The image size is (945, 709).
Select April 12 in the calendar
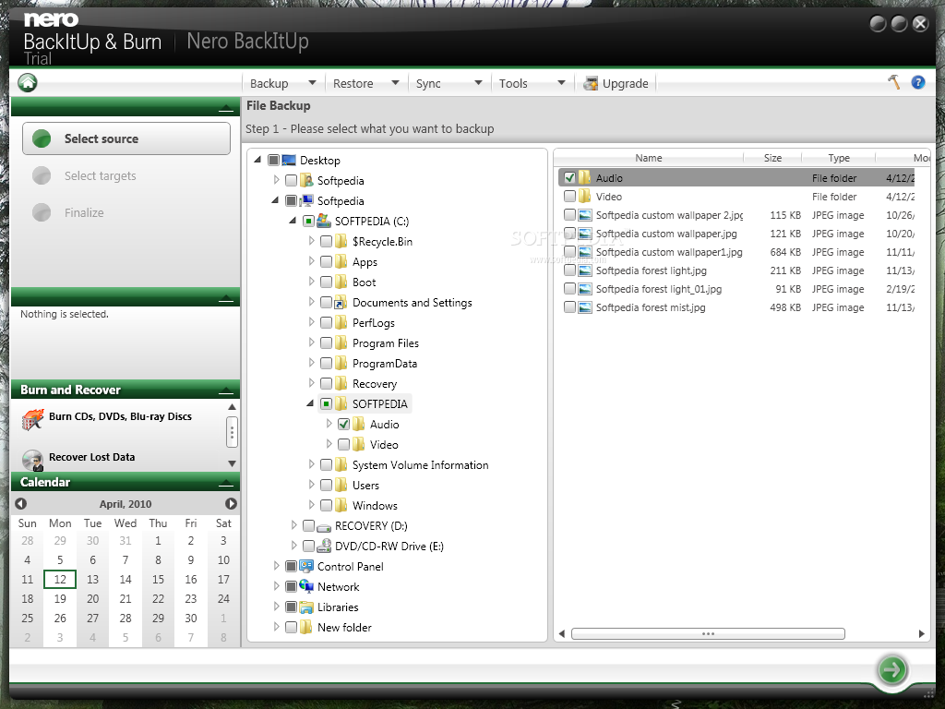pyautogui.click(x=60, y=580)
